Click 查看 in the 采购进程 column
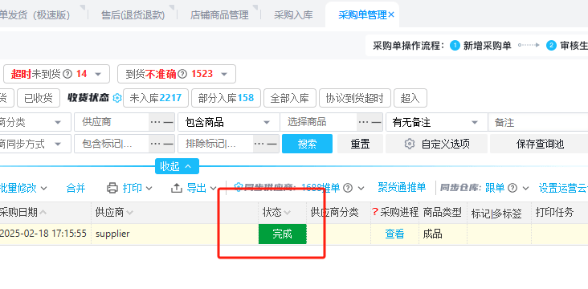The image size is (588, 289). [x=394, y=234]
